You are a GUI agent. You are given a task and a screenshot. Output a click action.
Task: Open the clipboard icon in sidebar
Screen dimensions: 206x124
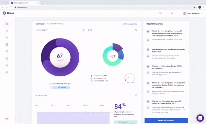(7, 58)
